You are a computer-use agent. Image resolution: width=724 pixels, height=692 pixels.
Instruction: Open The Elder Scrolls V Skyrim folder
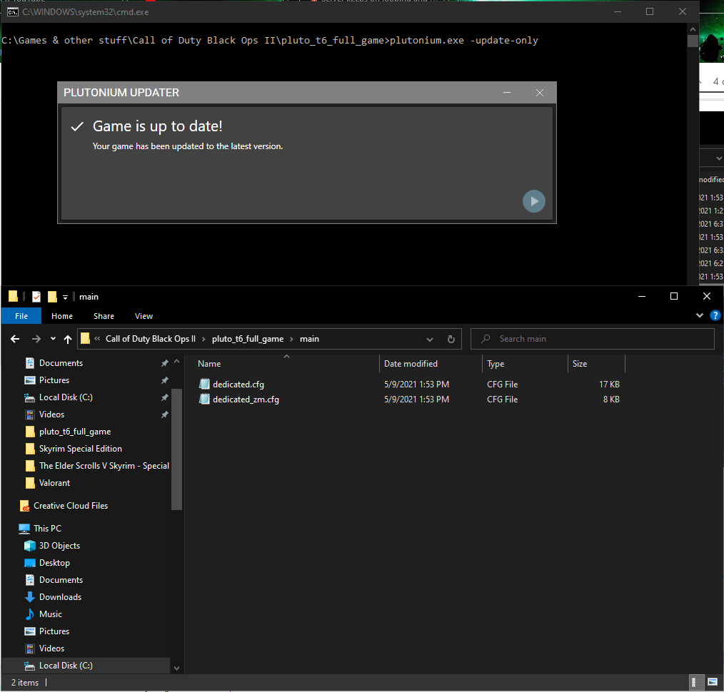[104, 465]
